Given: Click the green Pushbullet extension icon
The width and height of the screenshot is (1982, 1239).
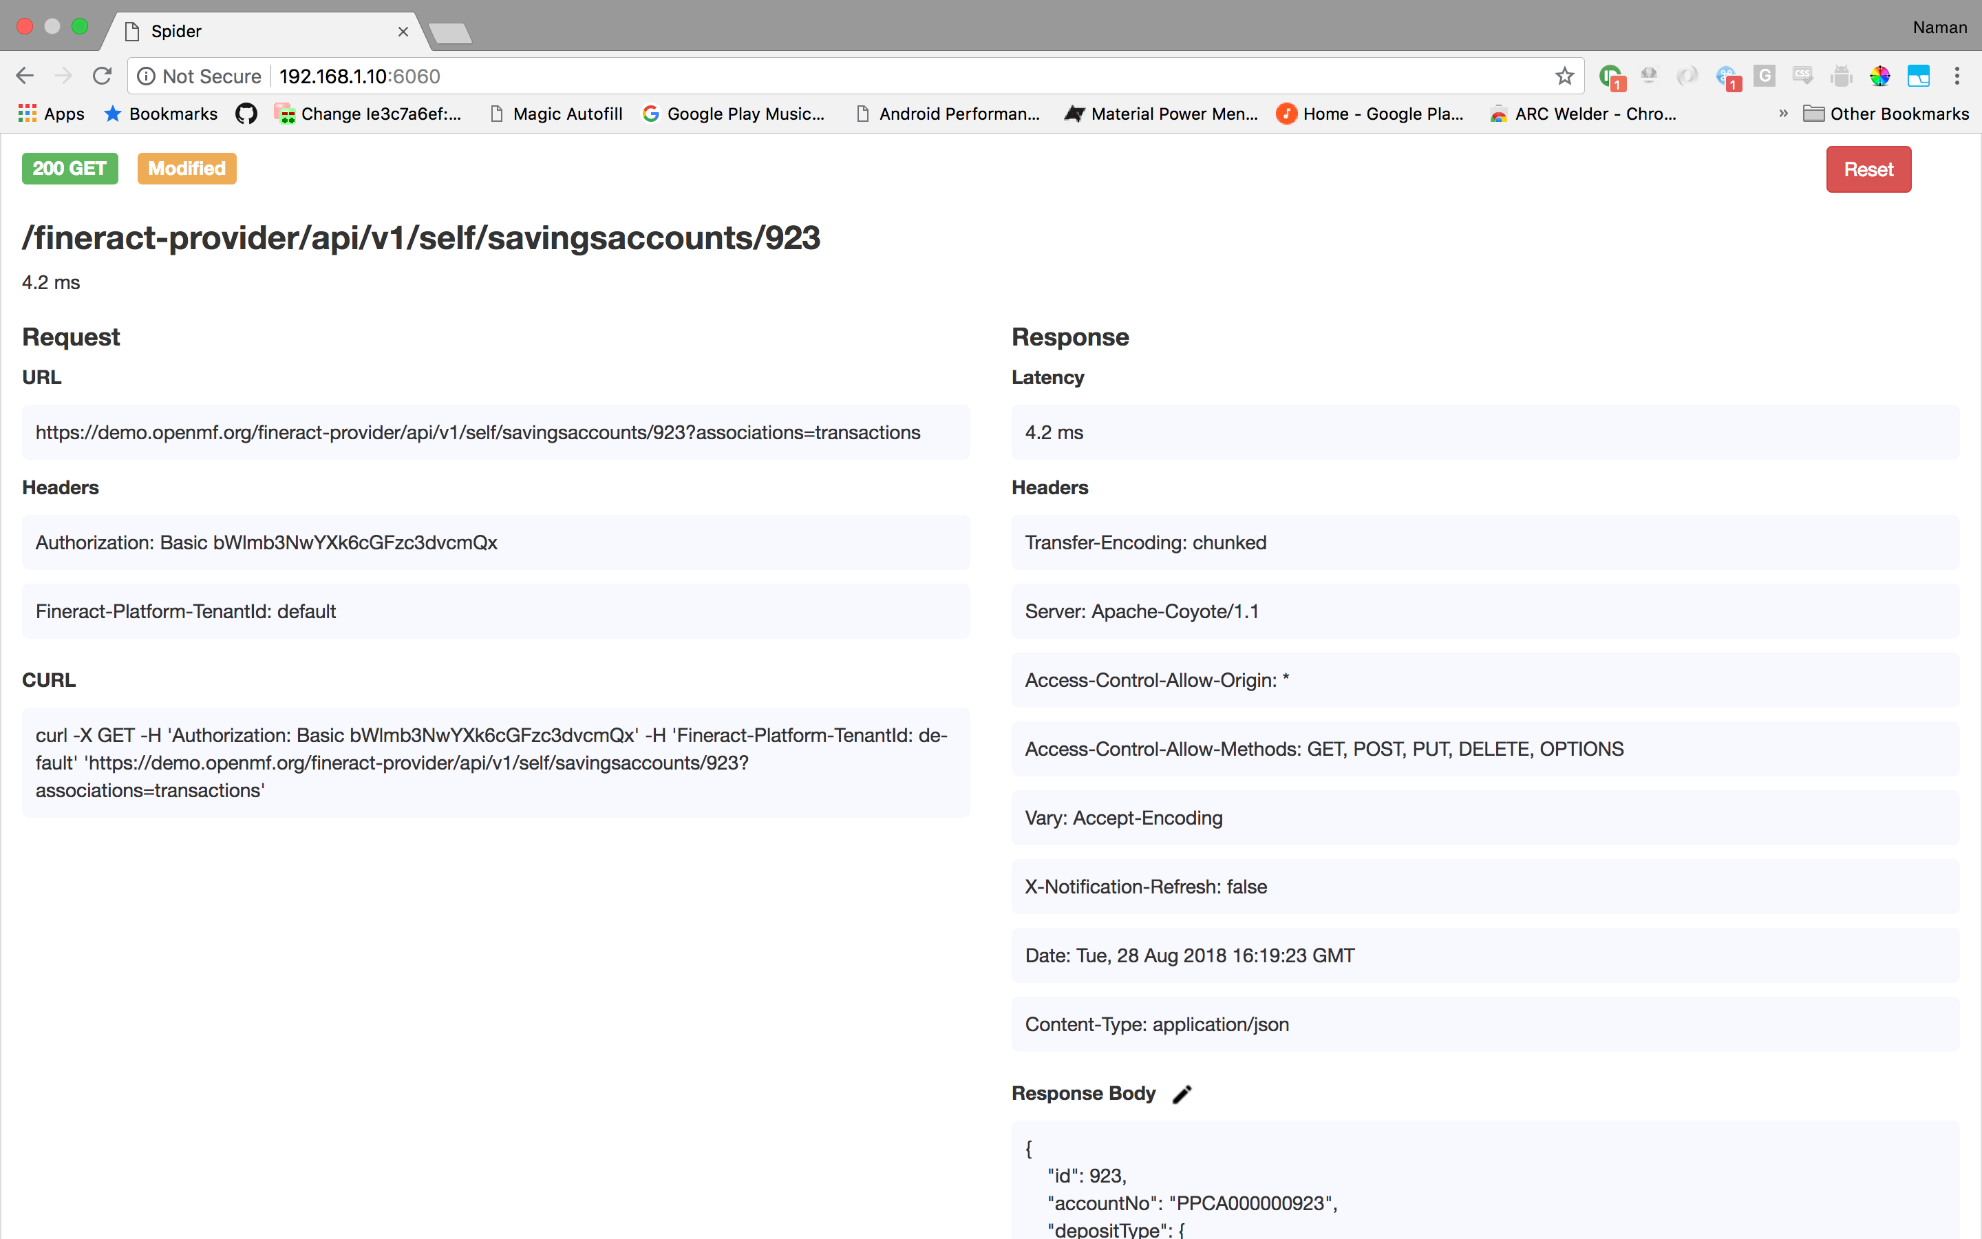Looking at the screenshot, I should tap(1611, 76).
